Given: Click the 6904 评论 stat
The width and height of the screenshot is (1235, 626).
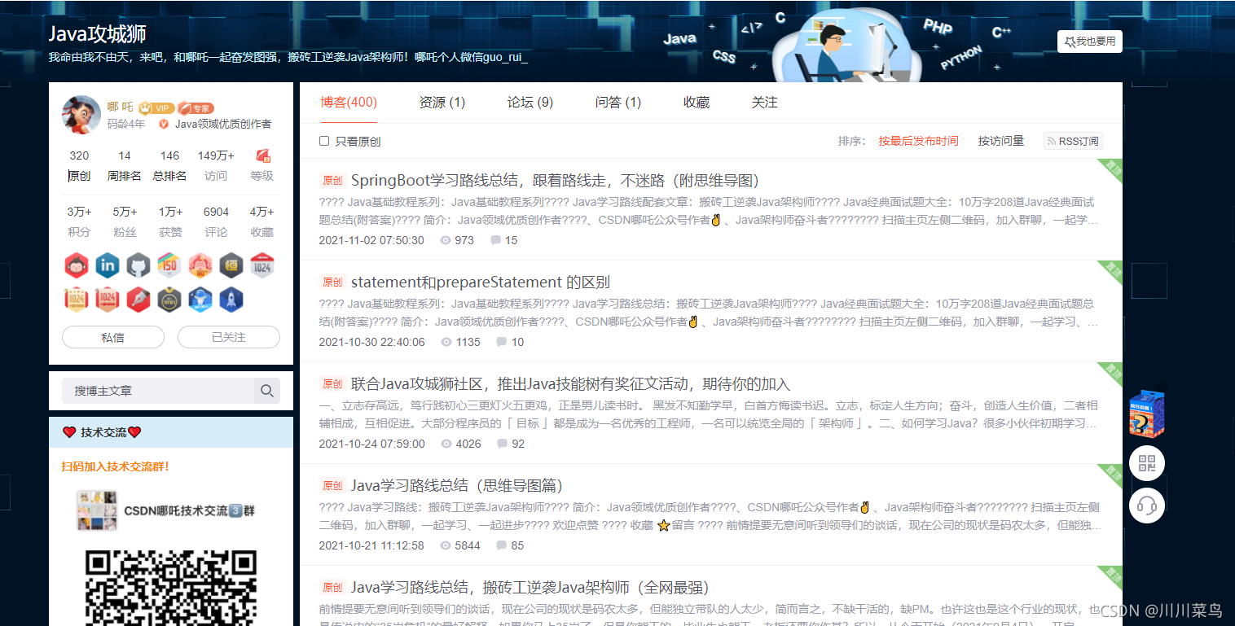Looking at the screenshot, I should tap(216, 221).
